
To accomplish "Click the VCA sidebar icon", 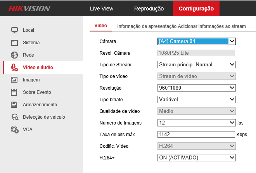I will [14, 130].
